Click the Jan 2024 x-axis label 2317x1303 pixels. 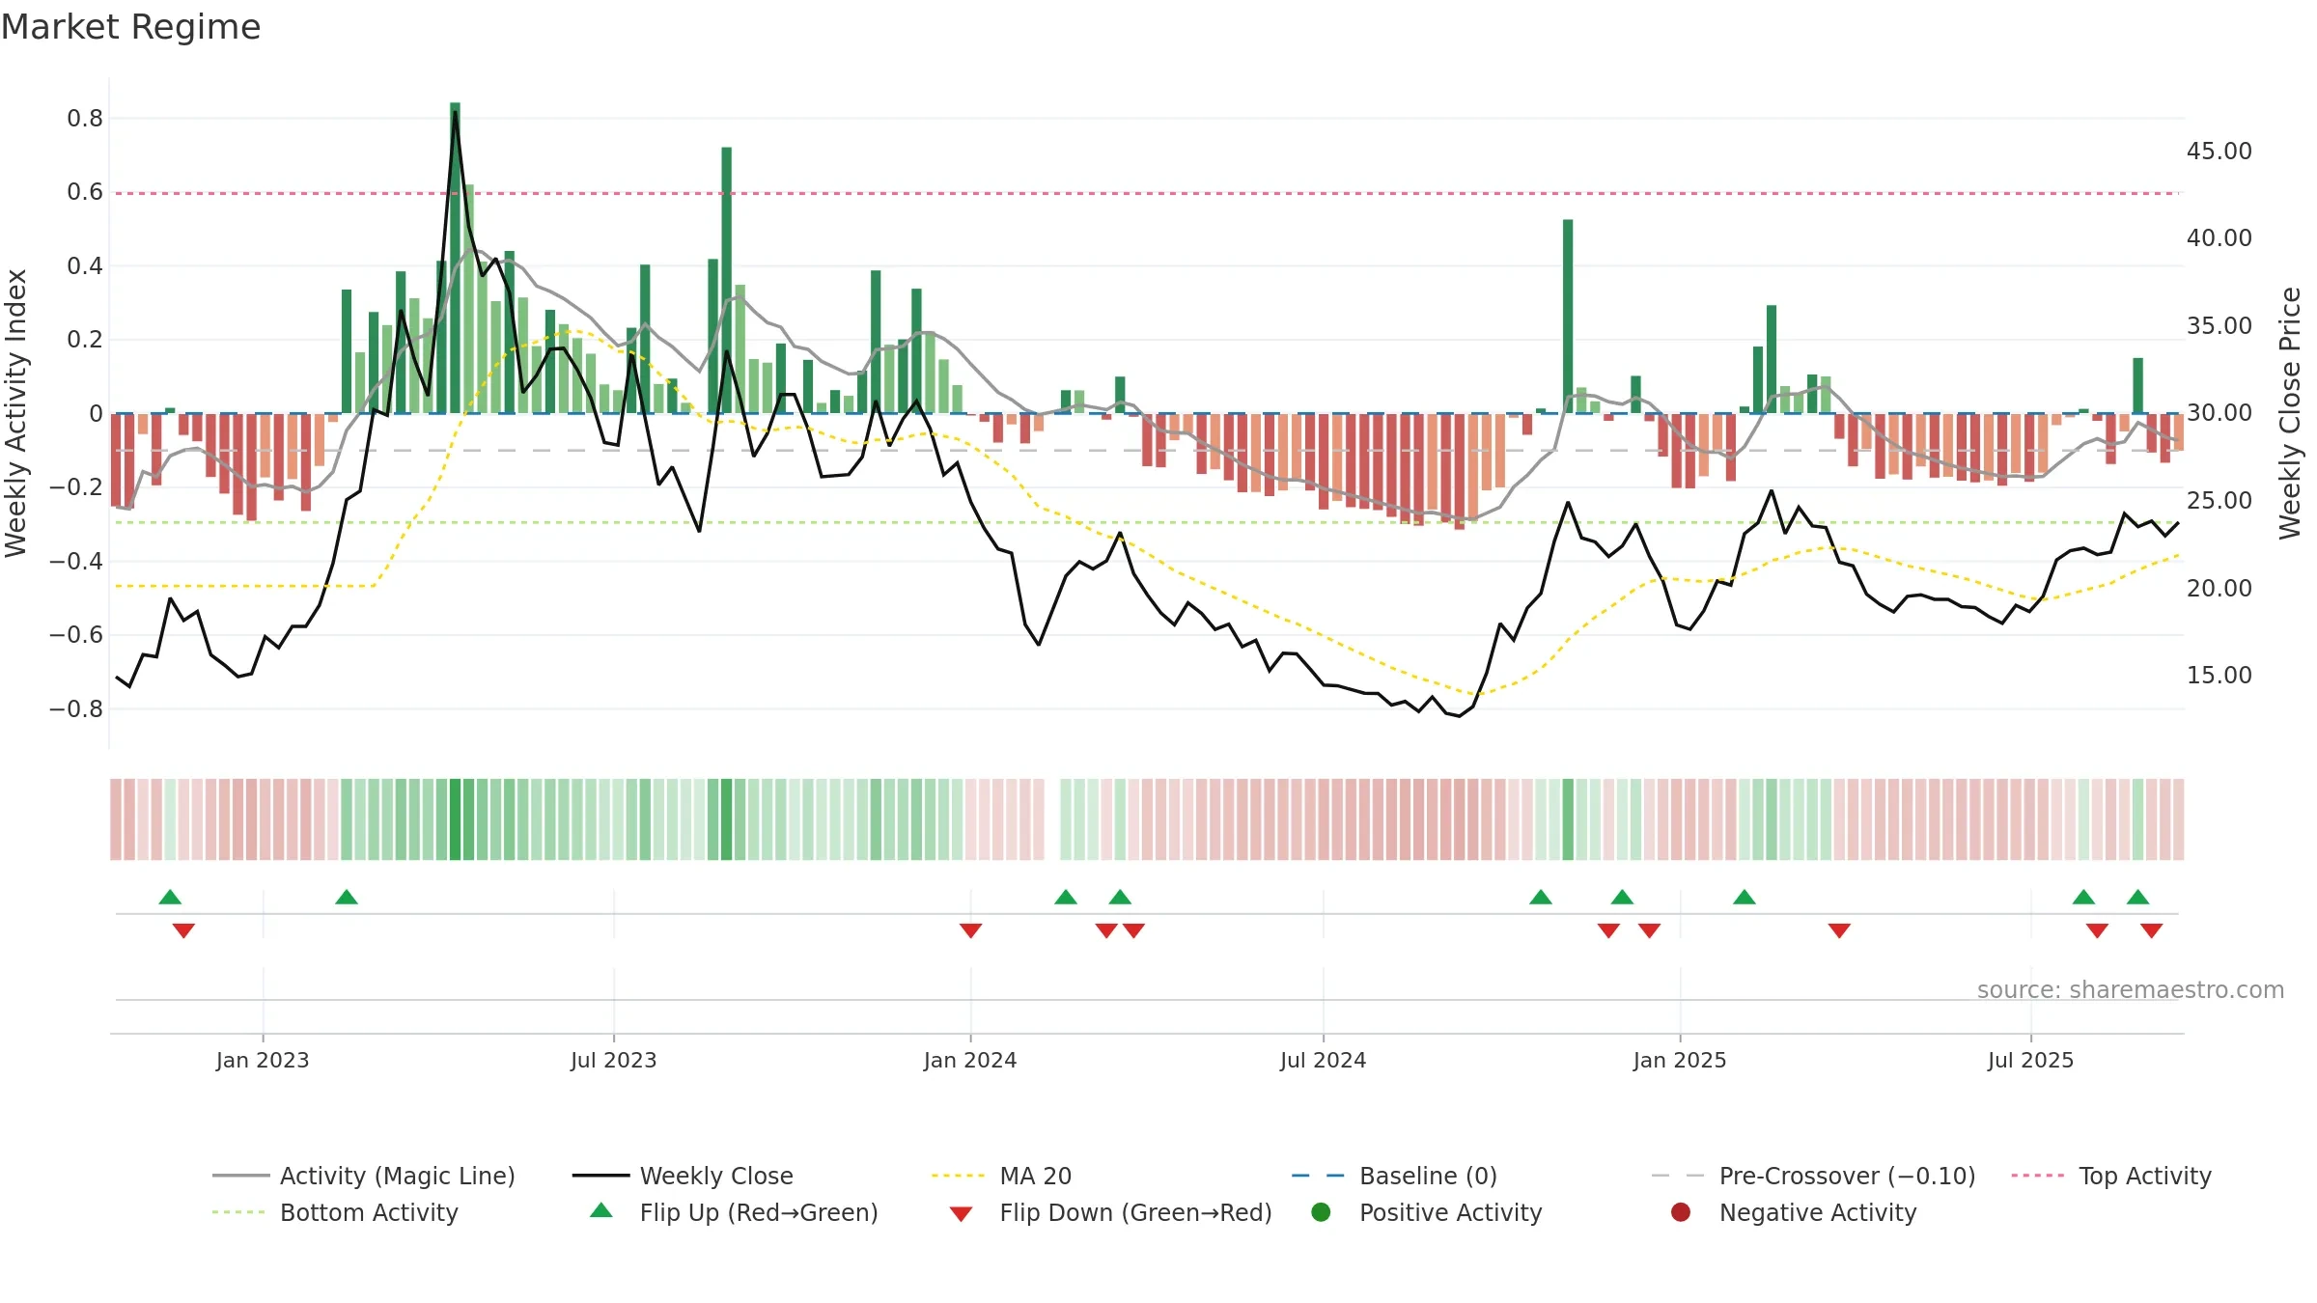pyautogui.click(x=970, y=1060)
